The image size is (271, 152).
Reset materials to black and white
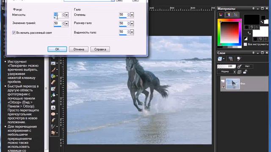tap(246, 38)
